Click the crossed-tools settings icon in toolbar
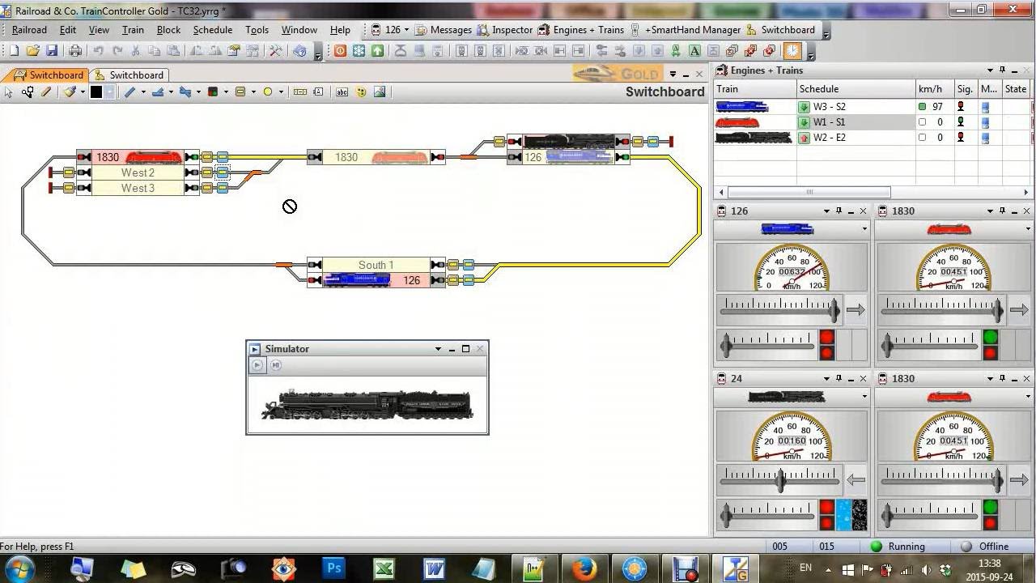The height and width of the screenshot is (583, 1036). coord(275,50)
